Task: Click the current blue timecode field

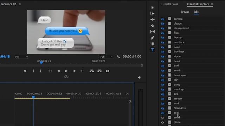Action: (x=5, y=57)
